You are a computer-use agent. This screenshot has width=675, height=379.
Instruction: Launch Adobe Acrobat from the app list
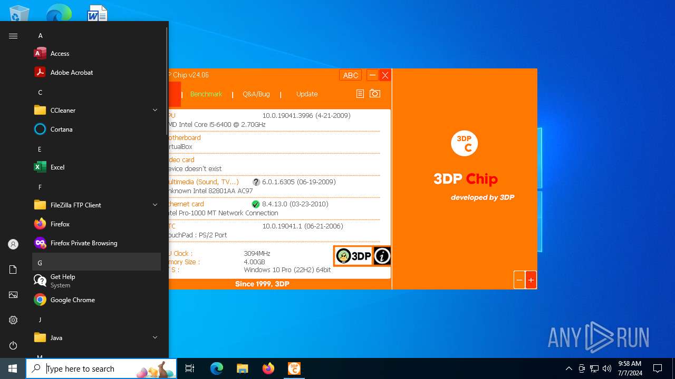click(x=97, y=73)
